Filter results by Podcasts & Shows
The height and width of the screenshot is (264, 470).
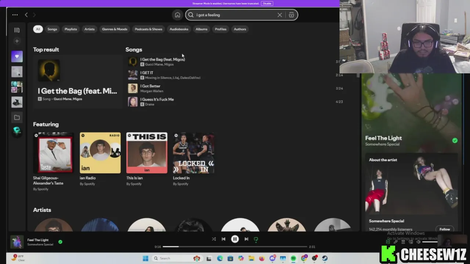148,29
